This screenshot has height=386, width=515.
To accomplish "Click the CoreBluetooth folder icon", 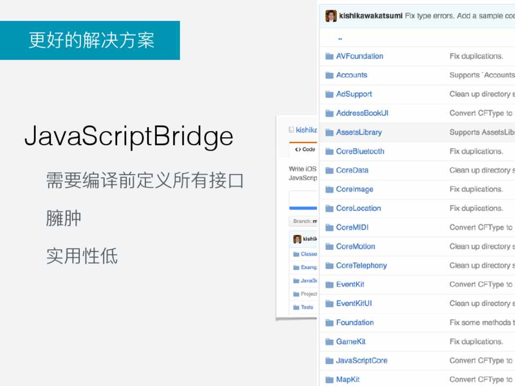I will click(329, 151).
